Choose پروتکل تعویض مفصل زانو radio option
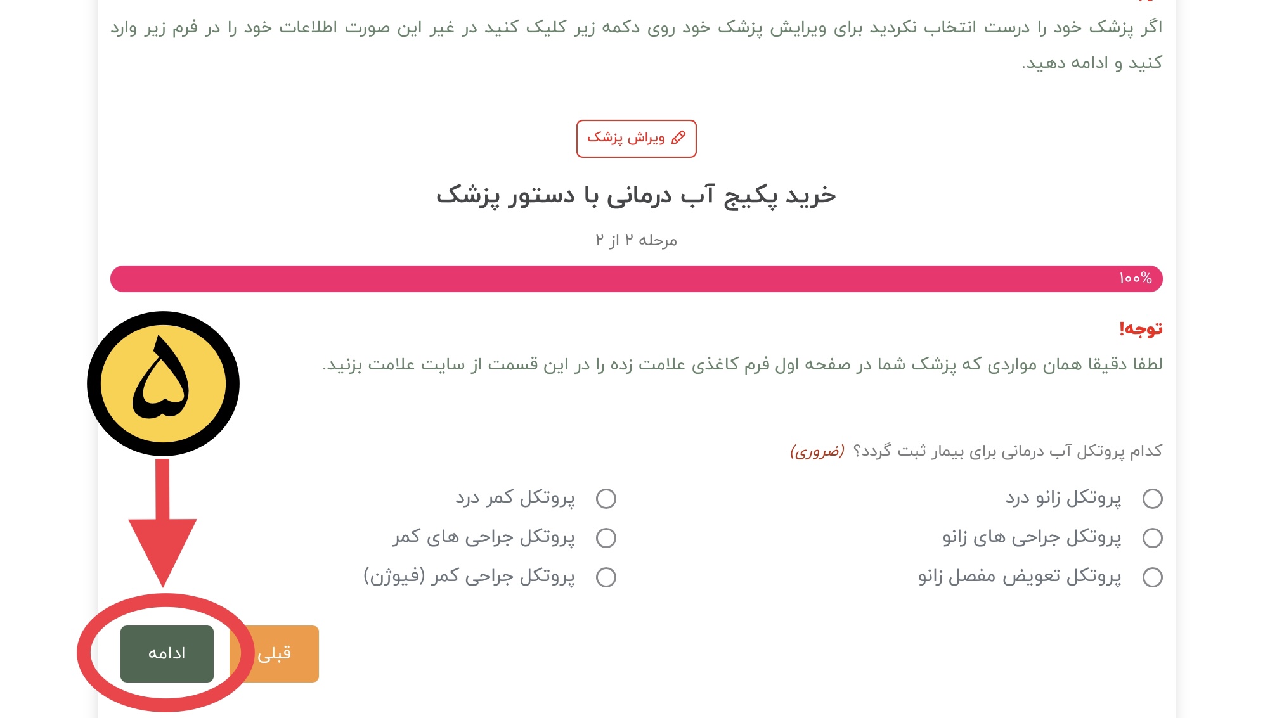The width and height of the screenshot is (1277, 718). coord(1152,577)
